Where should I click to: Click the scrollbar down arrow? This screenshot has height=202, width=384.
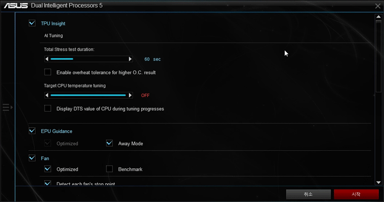point(378,182)
